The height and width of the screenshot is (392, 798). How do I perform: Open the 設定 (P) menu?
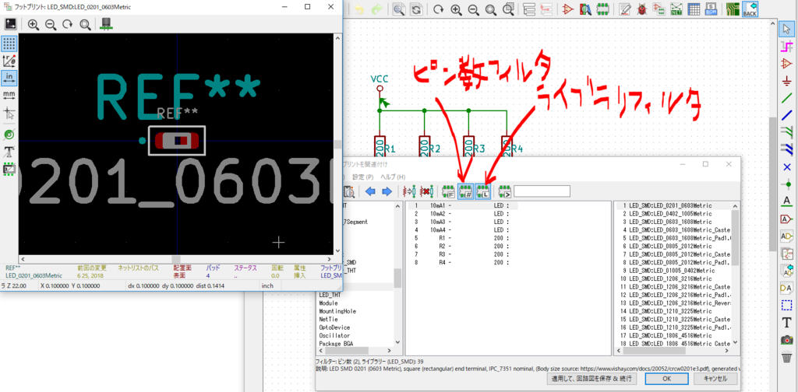point(362,177)
